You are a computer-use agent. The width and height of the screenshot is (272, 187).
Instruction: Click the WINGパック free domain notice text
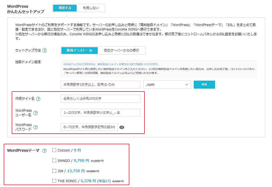coord(111,64)
